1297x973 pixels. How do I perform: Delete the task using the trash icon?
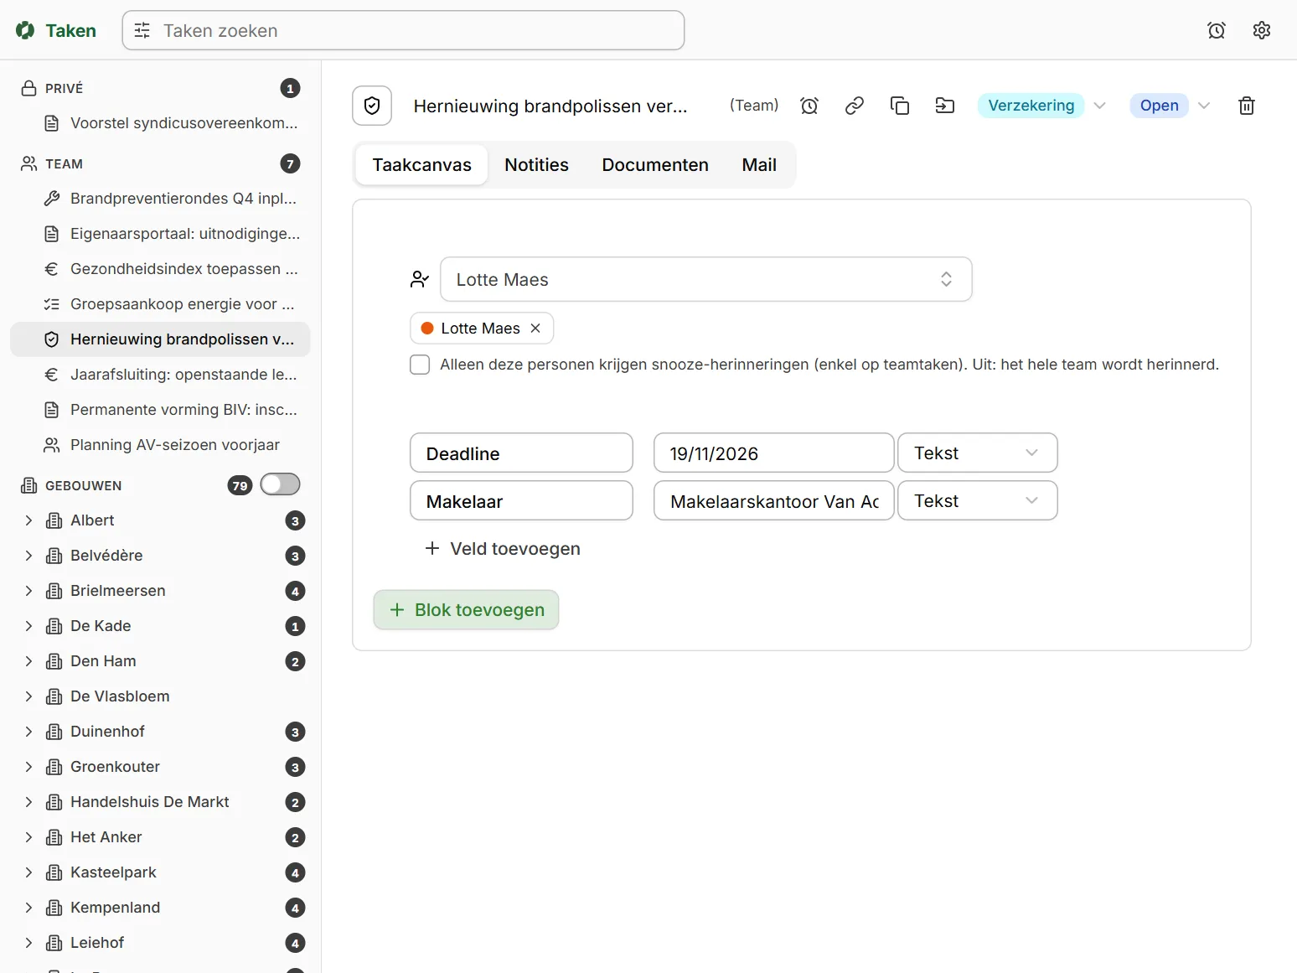[1247, 106]
